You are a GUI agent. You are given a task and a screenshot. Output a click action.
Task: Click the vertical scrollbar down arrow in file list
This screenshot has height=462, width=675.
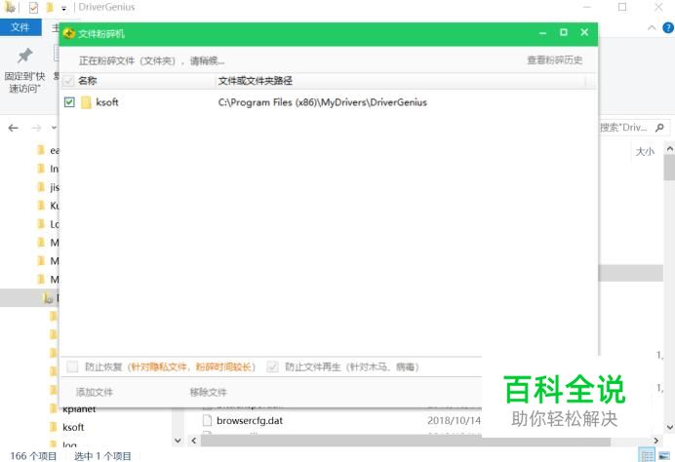[669, 427]
